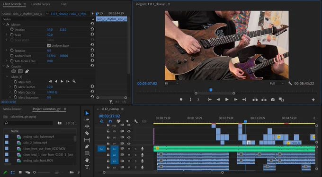The width and height of the screenshot is (322, 177).
Task: Click Program monitor playhead on scrub bar
Action: click(x=211, y=90)
